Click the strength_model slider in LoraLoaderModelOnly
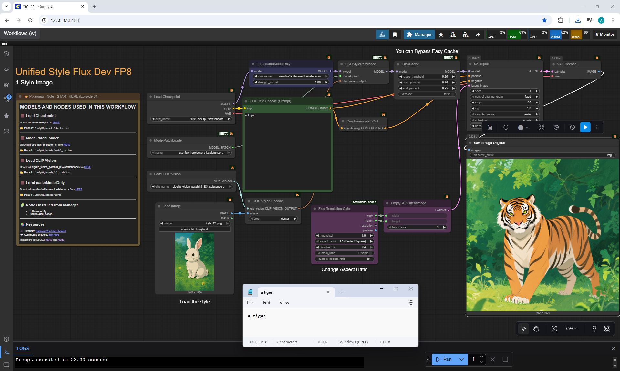The width and height of the screenshot is (620, 371). point(291,82)
